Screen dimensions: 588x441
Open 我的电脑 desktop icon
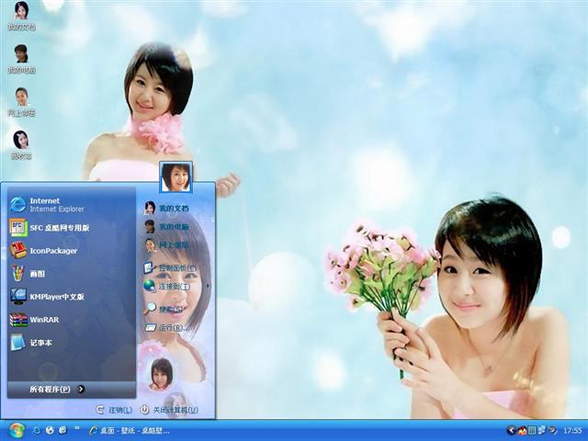[20, 57]
